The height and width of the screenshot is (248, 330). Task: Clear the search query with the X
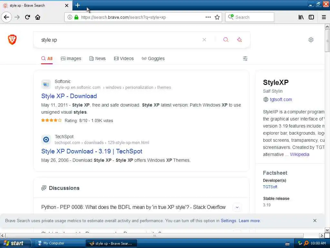click(204, 40)
